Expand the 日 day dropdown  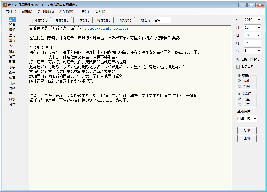pos(259,35)
